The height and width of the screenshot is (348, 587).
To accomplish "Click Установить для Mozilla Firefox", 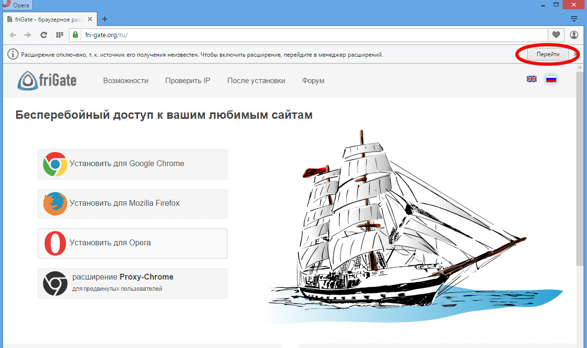I will tap(133, 204).
